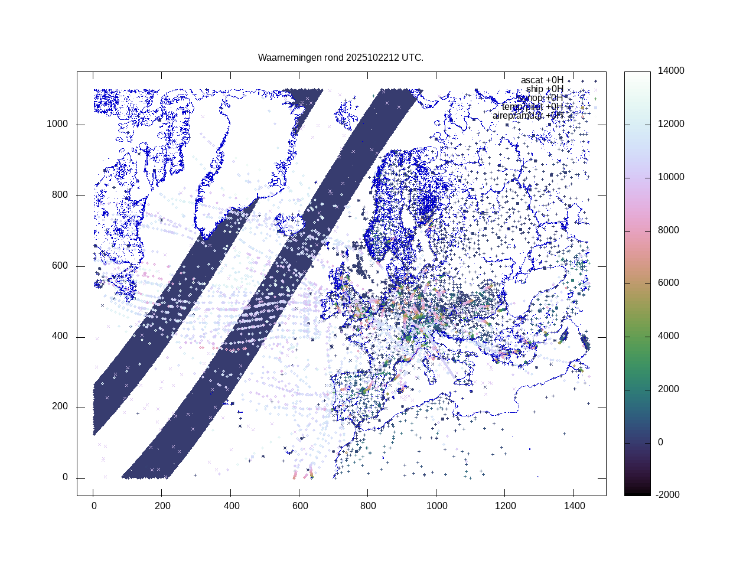Select the ship +0H legend entry
This screenshot has width=756, height=567.
545,89
